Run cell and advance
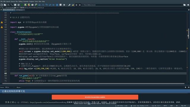The width and height of the screenshot is (190, 107). pyautogui.click(x=29, y=5)
